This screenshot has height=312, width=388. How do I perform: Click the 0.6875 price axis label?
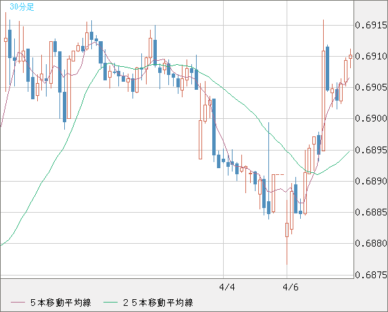click(x=371, y=275)
